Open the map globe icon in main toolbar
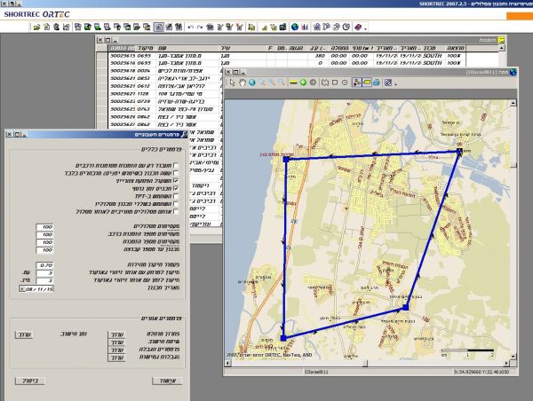This screenshot has height=401, width=533. tap(295, 27)
